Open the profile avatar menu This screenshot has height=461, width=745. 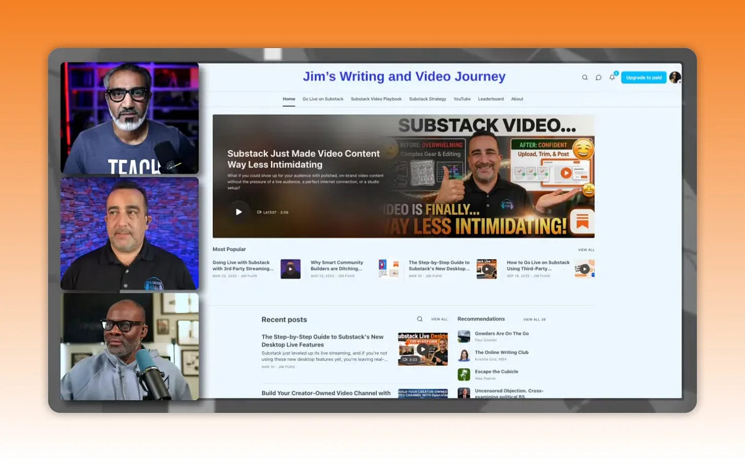(675, 77)
